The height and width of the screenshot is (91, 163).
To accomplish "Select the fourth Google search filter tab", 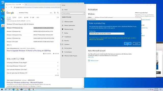I will [26, 17].
